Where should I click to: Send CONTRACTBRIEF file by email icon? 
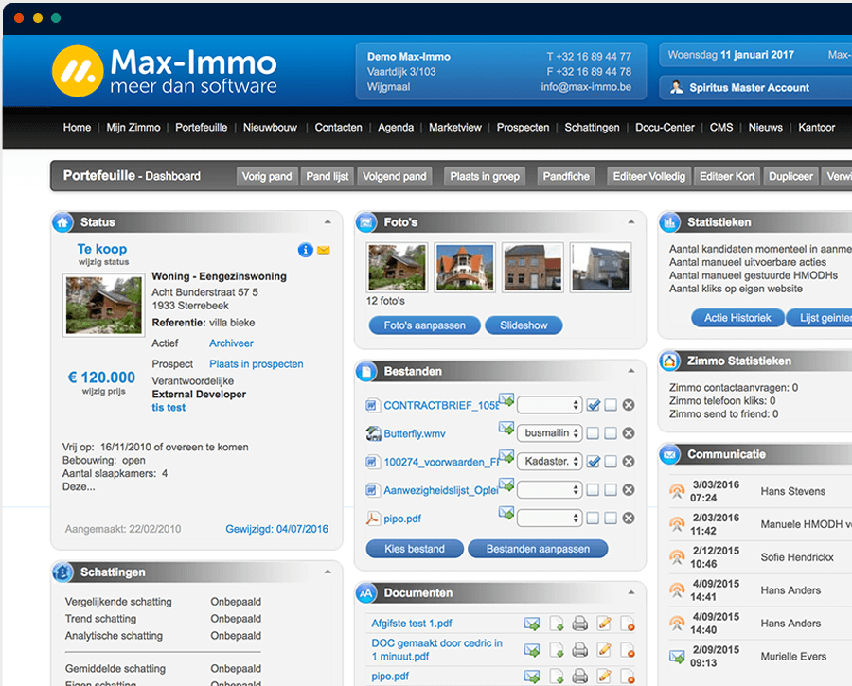506,399
